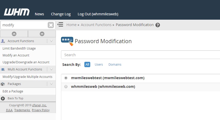Click the sidebar expand-all down arrow
The height and width of the screenshot is (120, 220).
pos(42,34)
